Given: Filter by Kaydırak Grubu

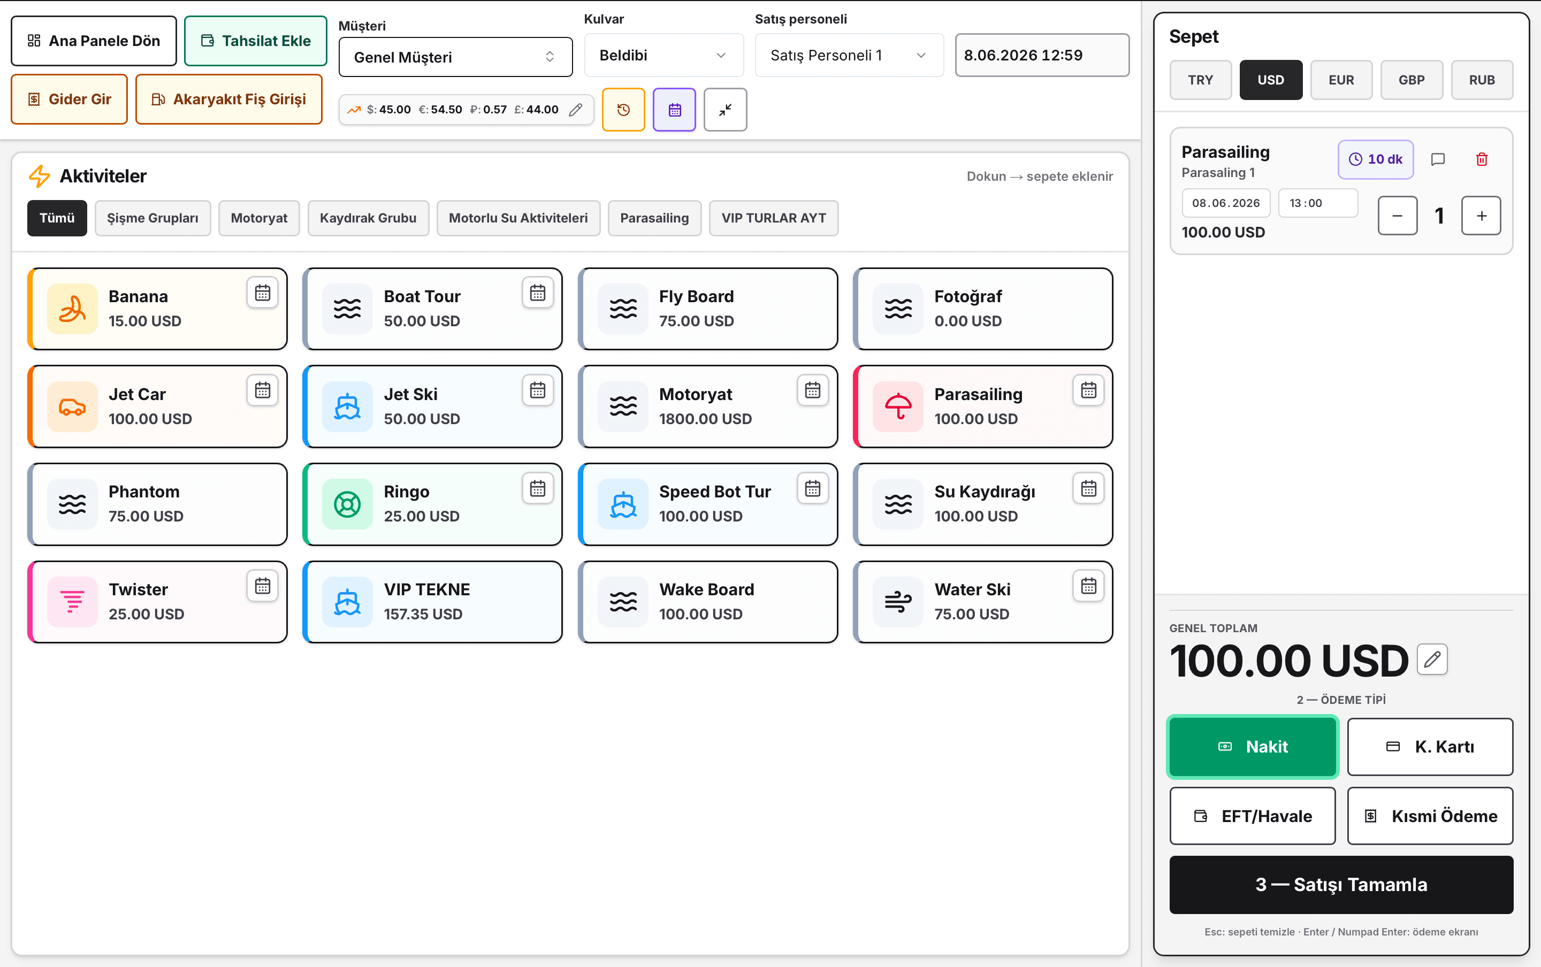Looking at the screenshot, I should [x=368, y=218].
